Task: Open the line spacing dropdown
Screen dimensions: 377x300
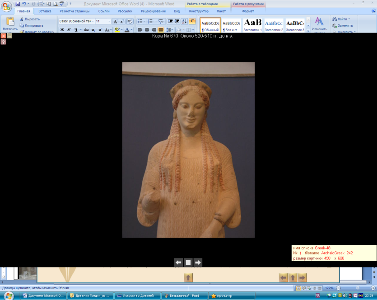Action: 169,30
